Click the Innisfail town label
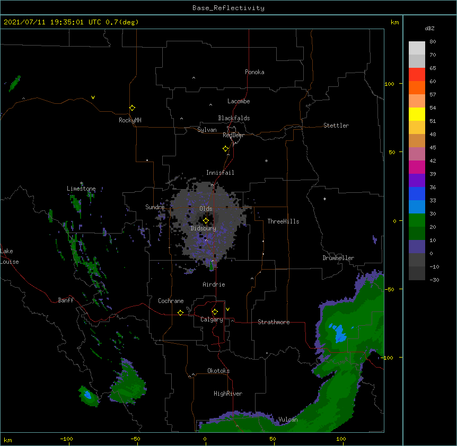The image size is (457, 446). [220, 173]
